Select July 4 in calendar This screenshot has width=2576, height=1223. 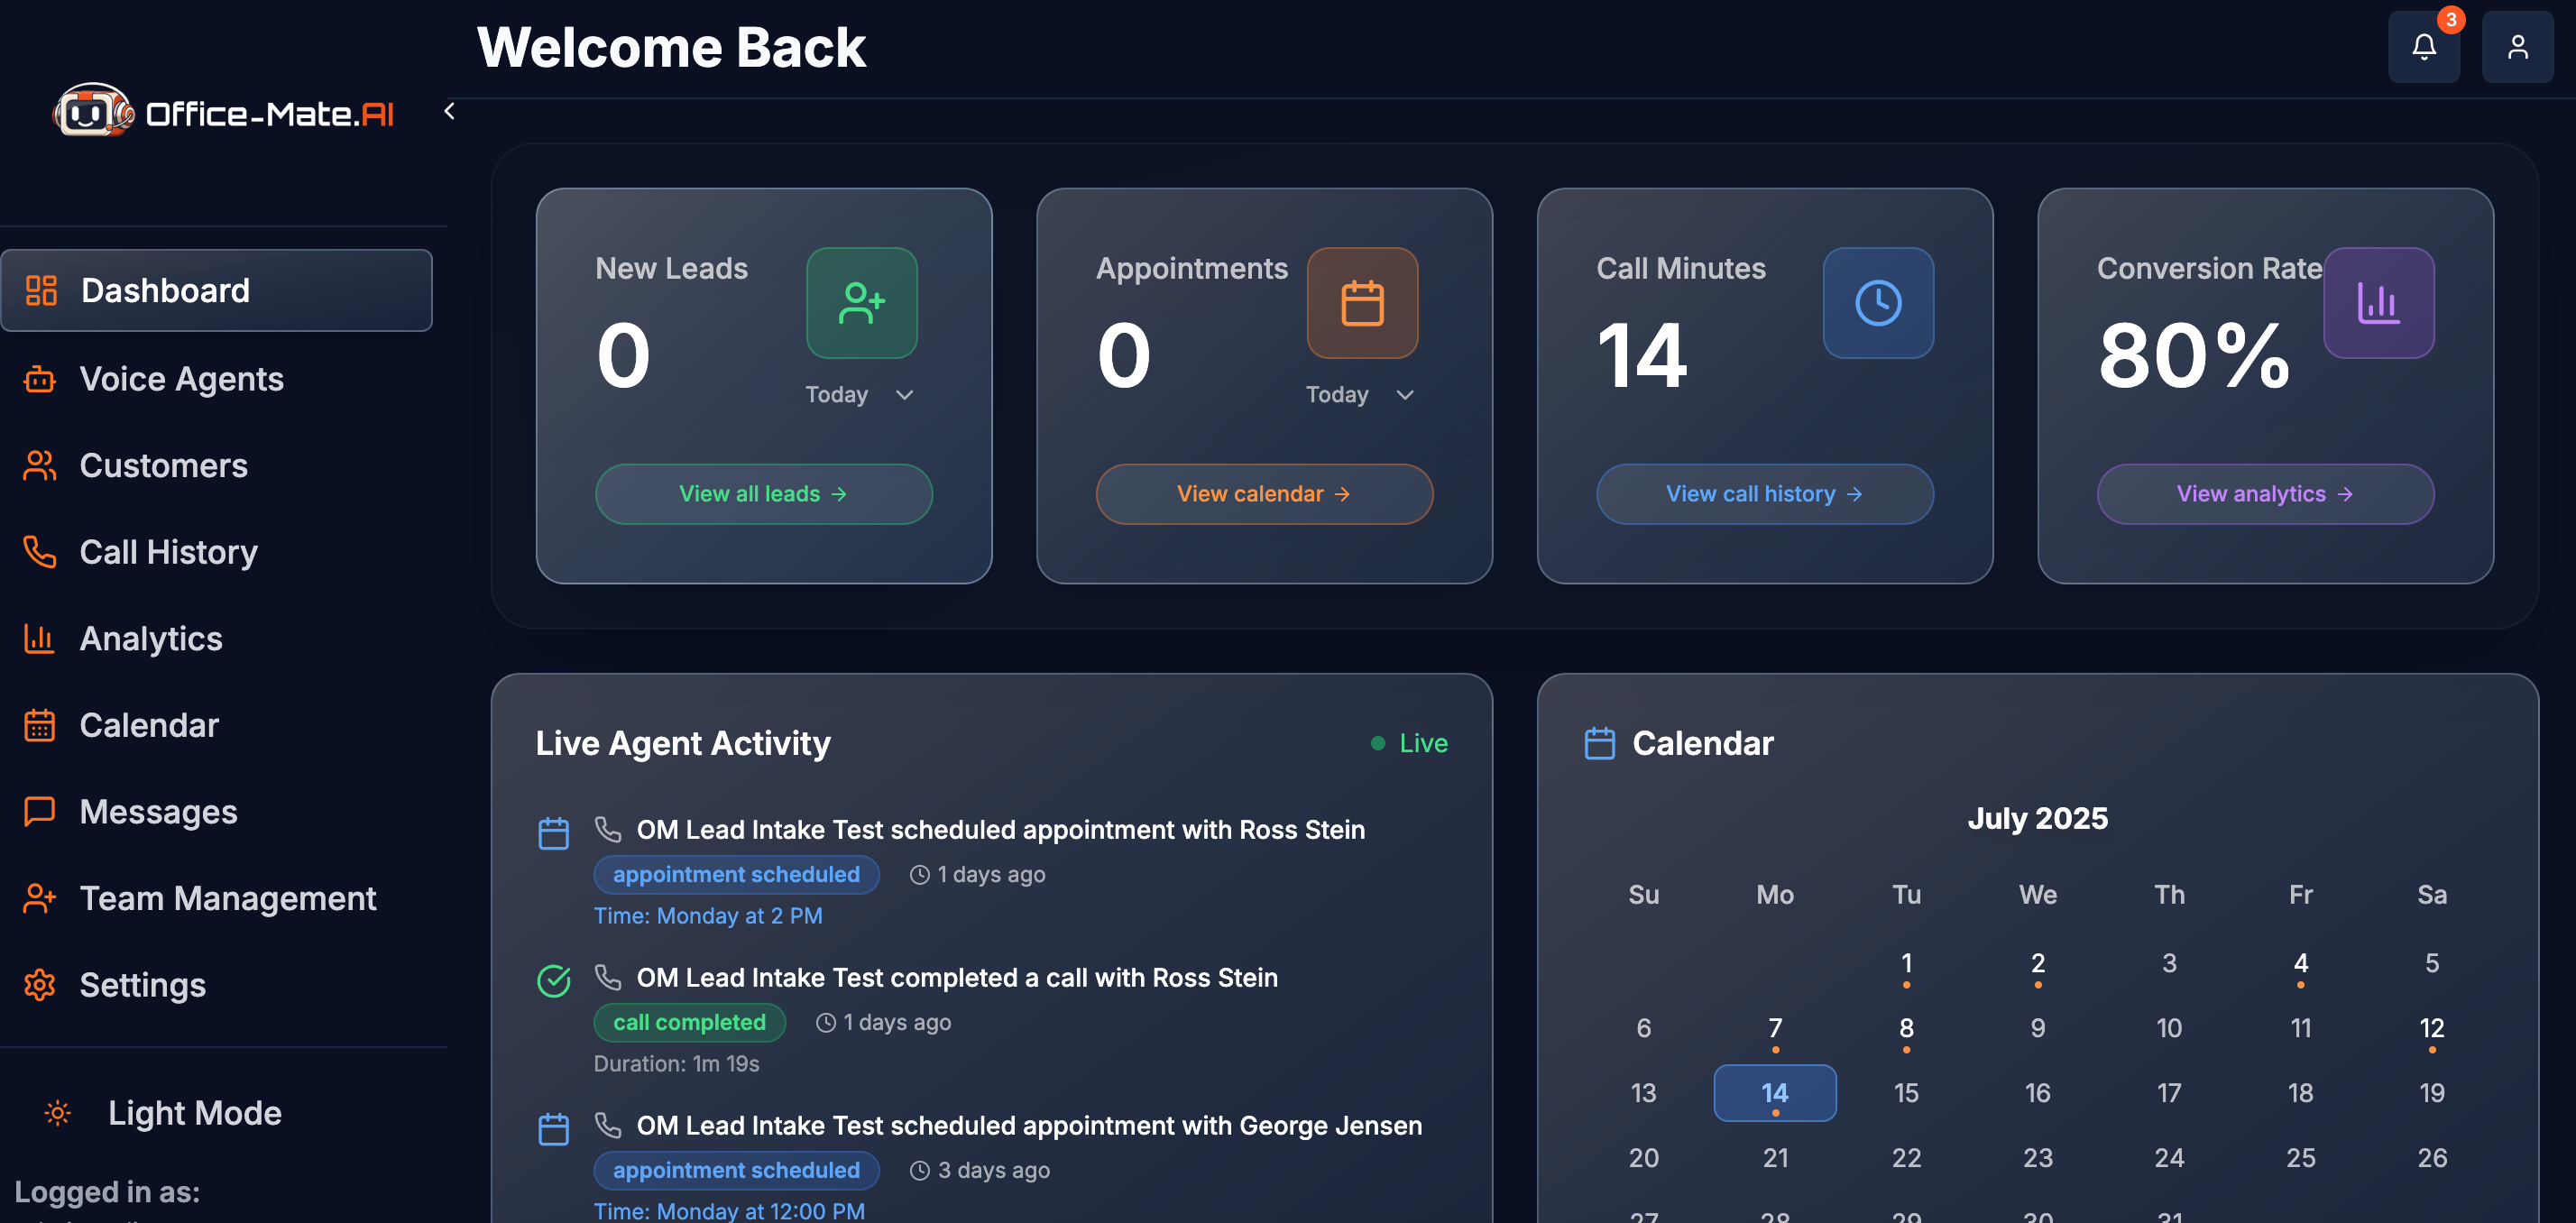pyautogui.click(x=2301, y=964)
